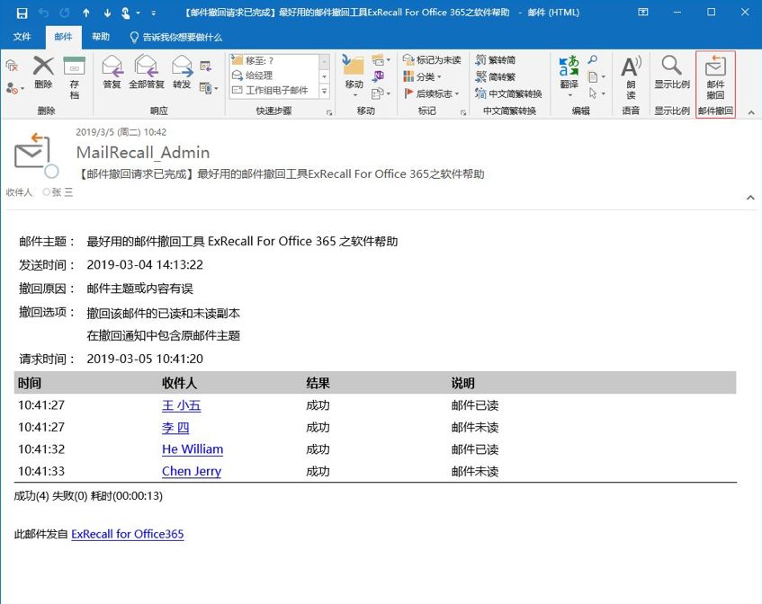Click recipient name 张 三

click(62, 192)
